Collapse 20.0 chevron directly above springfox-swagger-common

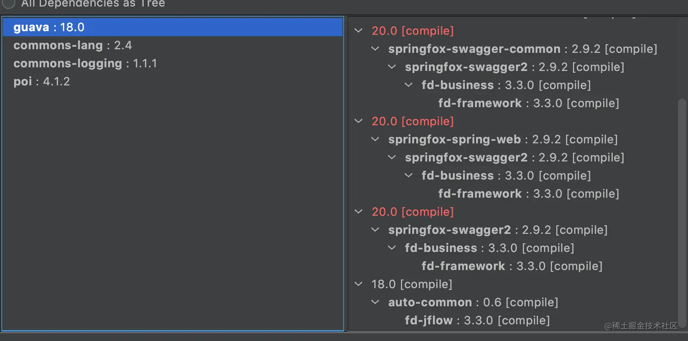click(359, 30)
